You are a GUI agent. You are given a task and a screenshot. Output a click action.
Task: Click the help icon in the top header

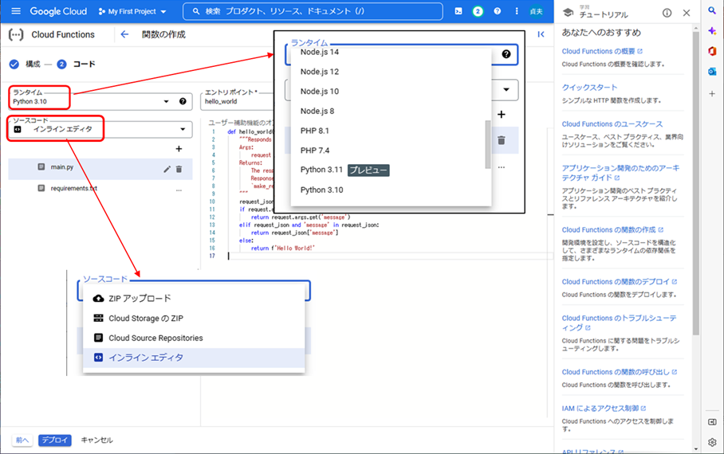click(498, 12)
